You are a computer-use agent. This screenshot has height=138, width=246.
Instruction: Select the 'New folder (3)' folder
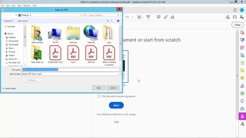(37, 54)
